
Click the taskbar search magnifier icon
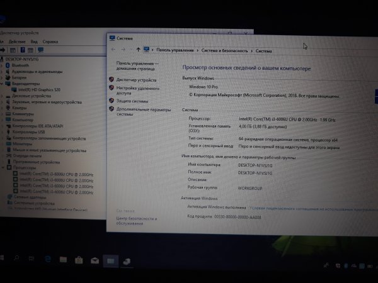tap(17, 259)
